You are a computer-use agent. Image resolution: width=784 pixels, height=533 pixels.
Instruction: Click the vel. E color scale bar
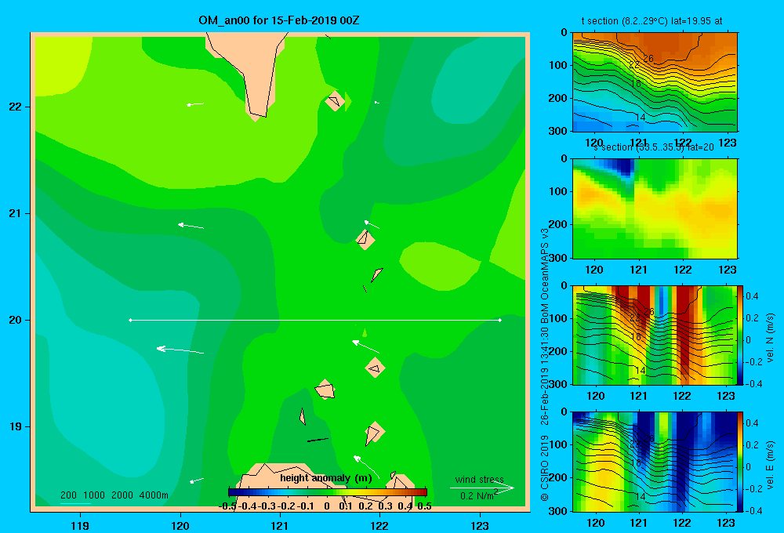click(x=741, y=461)
